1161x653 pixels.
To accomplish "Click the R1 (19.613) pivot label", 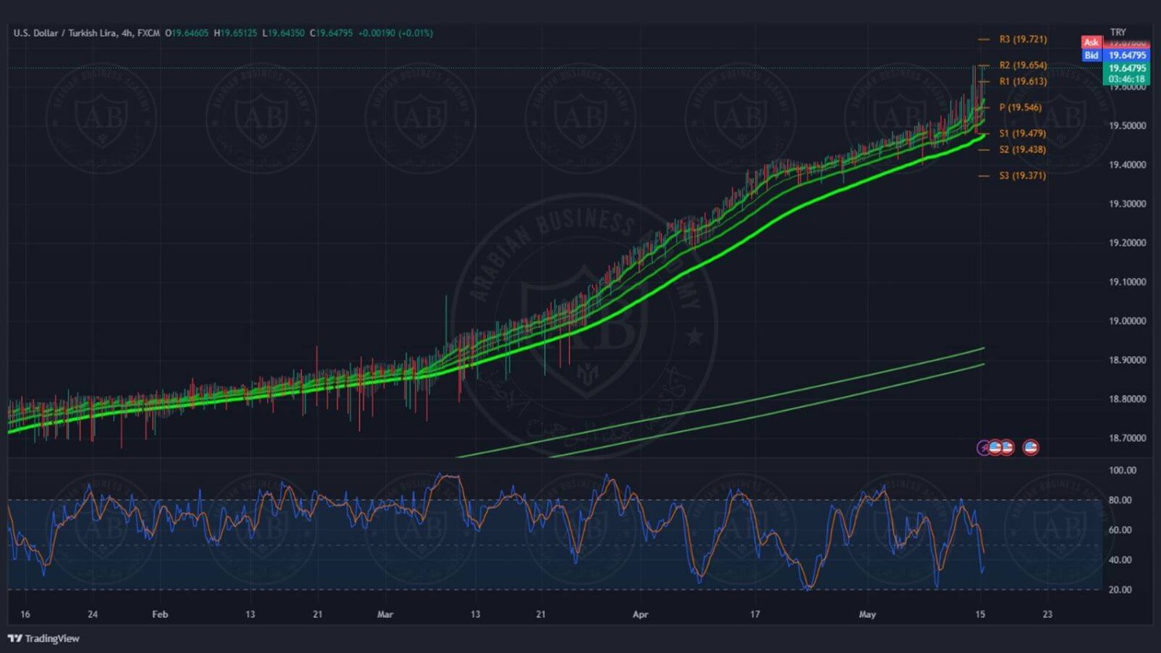I will coord(1022,81).
